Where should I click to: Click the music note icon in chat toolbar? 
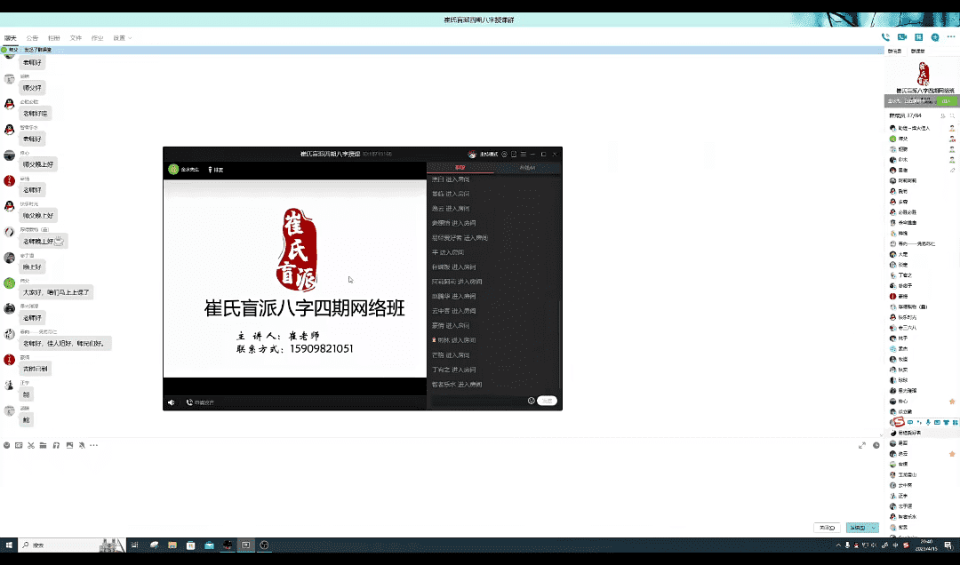(x=55, y=444)
